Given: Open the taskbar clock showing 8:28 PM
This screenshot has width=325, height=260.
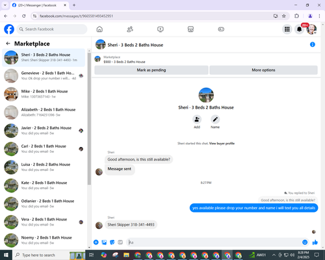Looking at the screenshot, I should point(303,255).
